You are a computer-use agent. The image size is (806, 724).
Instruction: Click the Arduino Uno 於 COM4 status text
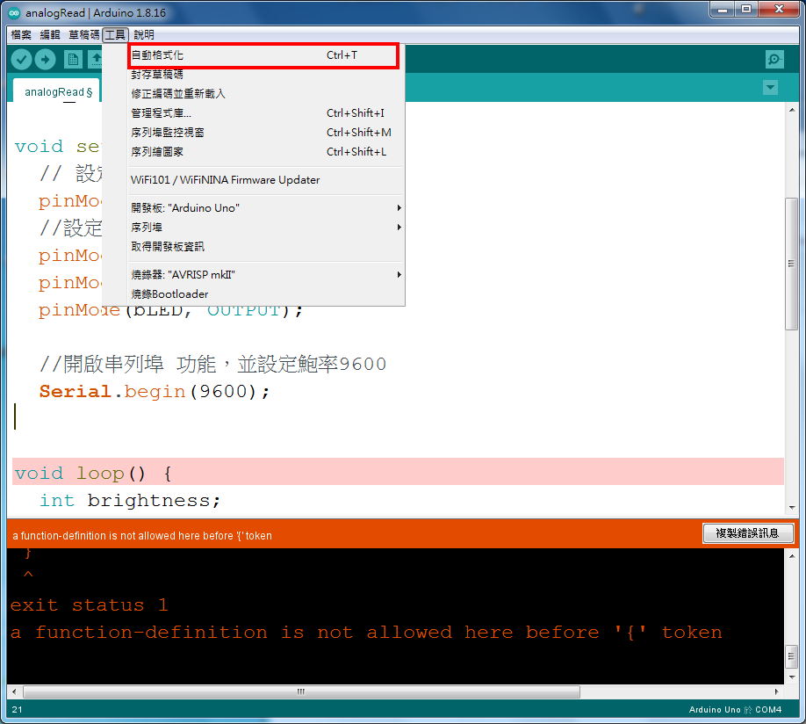point(735,710)
